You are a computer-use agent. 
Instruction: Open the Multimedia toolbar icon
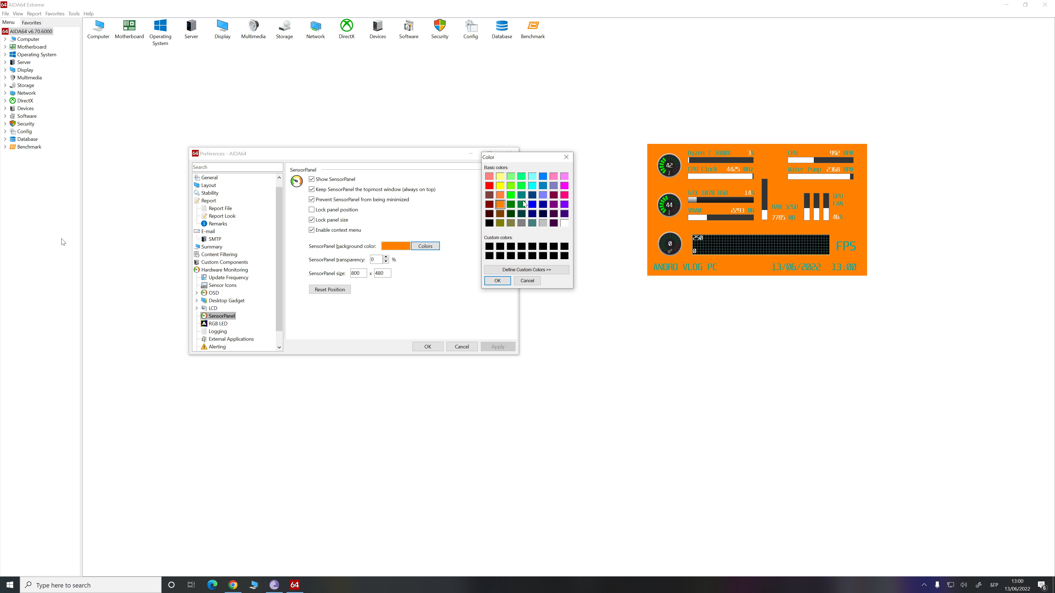point(254,29)
